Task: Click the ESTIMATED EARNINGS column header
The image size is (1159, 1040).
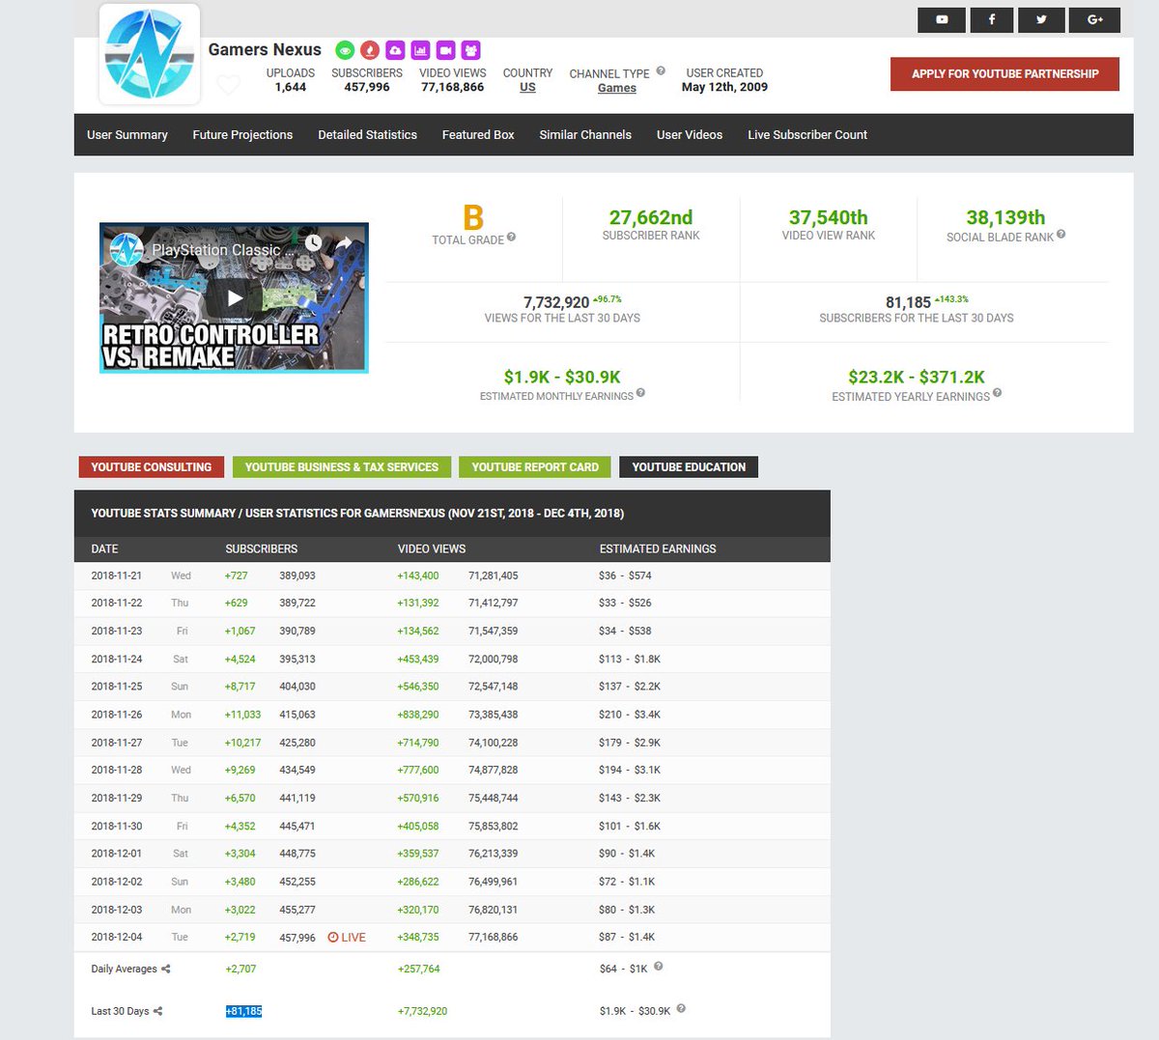Action: (x=658, y=548)
